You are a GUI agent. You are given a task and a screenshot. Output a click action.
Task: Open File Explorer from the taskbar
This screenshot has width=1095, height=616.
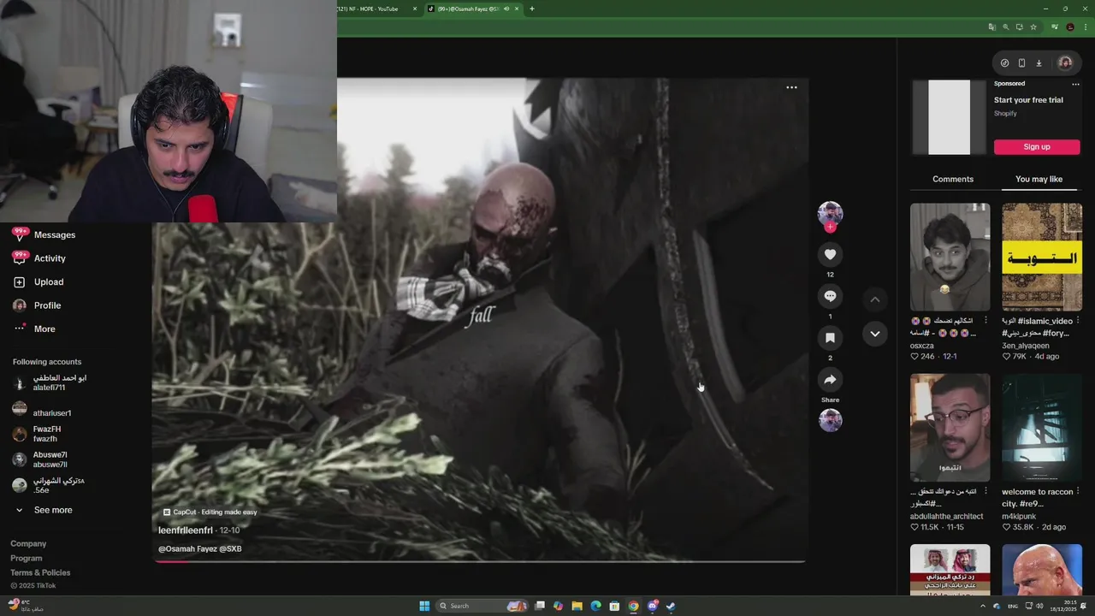click(x=577, y=606)
